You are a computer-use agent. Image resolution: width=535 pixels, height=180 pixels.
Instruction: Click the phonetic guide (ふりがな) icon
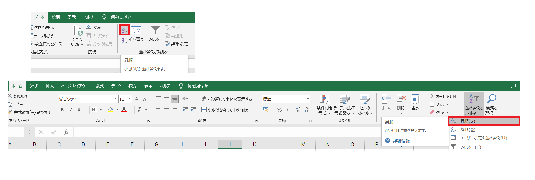140,110
